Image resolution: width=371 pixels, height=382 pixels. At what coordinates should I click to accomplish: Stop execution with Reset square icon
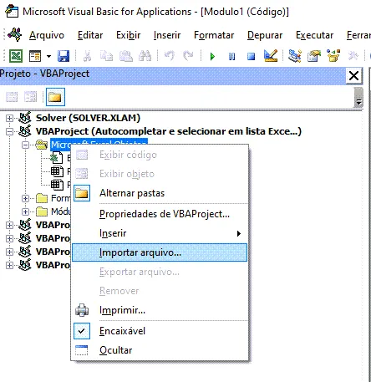pyautogui.click(x=251, y=57)
